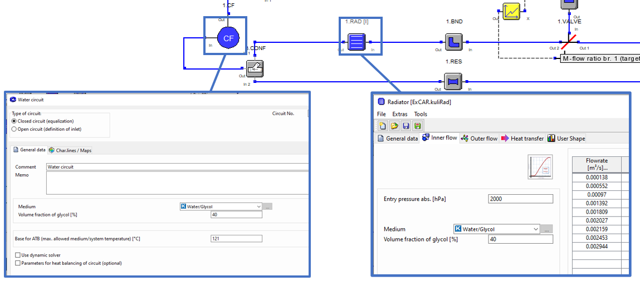Click the New file icon in Radiator toolbar
The width and height of the screenshot is (640, 286).
[382, 126]
